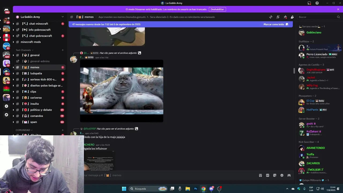Open the chat-minecraft channel
This screenshot has width=343, height=193.
coord(40,24)
